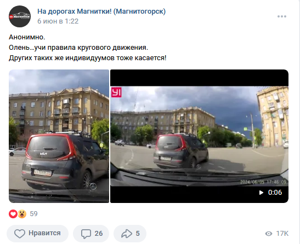Screen dimensions: 300x244
Task: Click the 5 shares count
Action: pyautogui.click(x=138, y=234)
